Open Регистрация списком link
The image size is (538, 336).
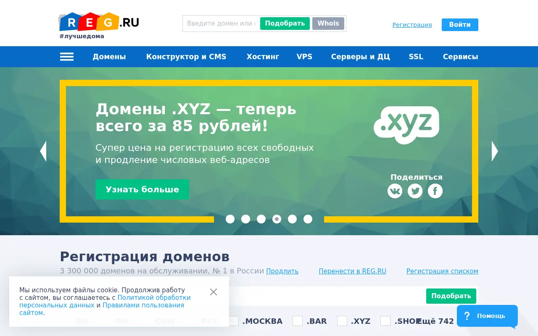pos(442,271)
